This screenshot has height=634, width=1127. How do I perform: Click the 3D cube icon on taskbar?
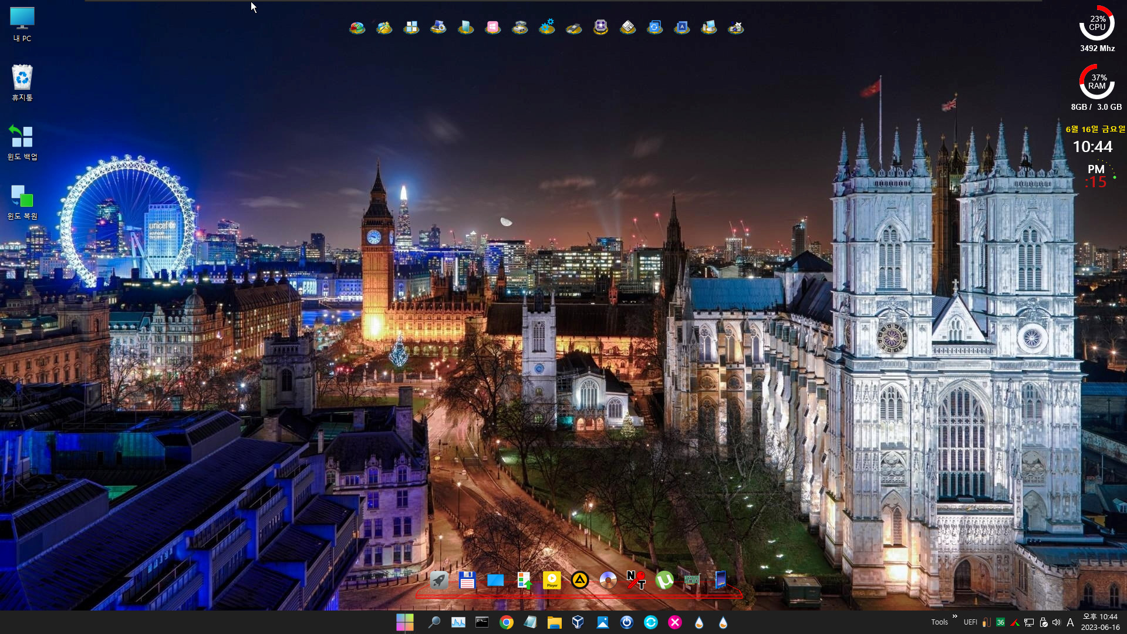pos(578,622)
